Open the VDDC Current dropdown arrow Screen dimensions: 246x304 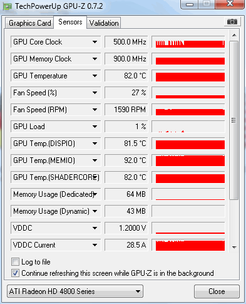(x=95, y=245)
